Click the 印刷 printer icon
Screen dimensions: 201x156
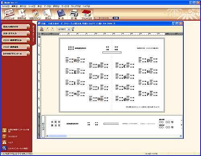pos(74,14)
